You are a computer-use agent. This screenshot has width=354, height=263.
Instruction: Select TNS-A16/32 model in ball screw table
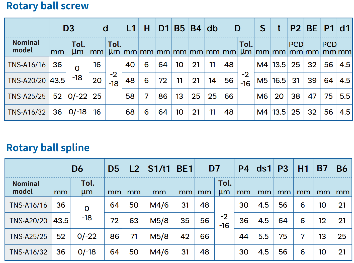pos(27,112)
